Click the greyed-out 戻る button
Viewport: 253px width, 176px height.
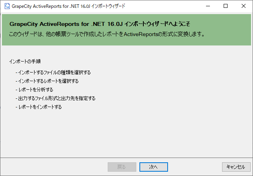coord(122,167)
